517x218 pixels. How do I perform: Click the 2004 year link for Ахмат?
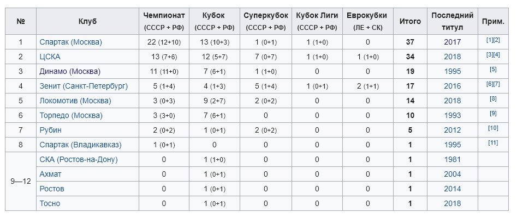click(453, 174)
